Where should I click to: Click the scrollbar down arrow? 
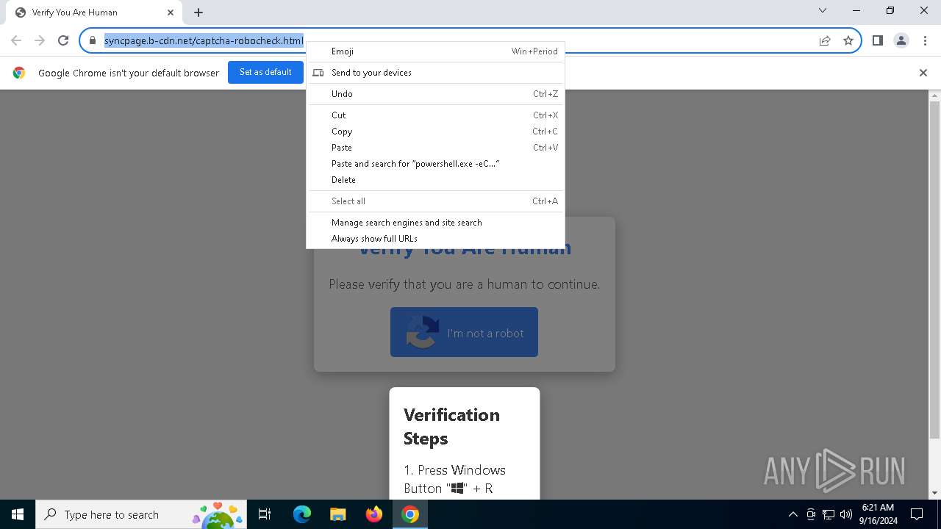935,494
